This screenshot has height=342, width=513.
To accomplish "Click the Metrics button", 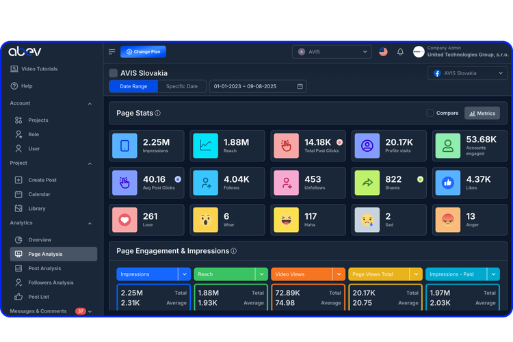I will [482, 114].
